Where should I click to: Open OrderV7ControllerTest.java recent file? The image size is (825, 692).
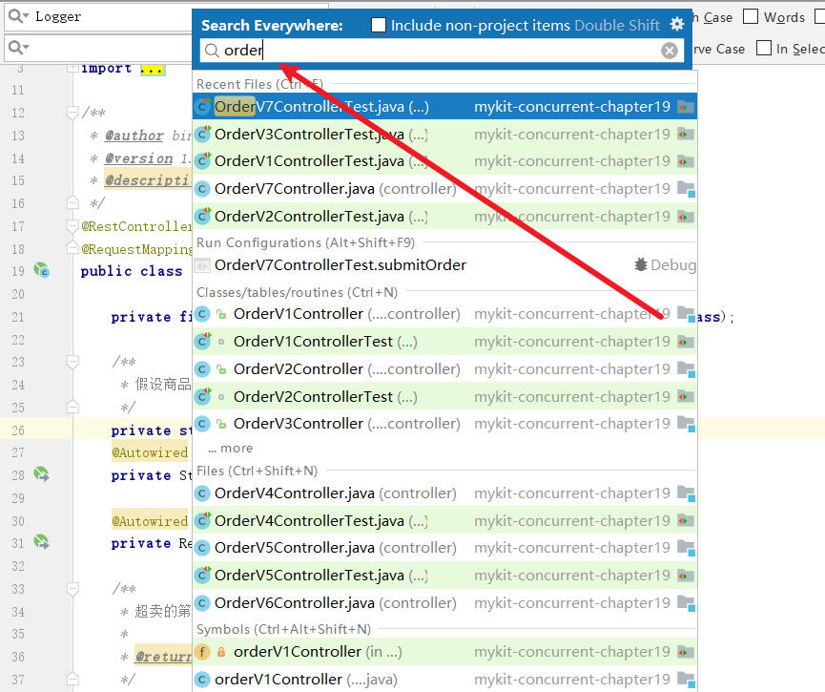click(444, 107)
